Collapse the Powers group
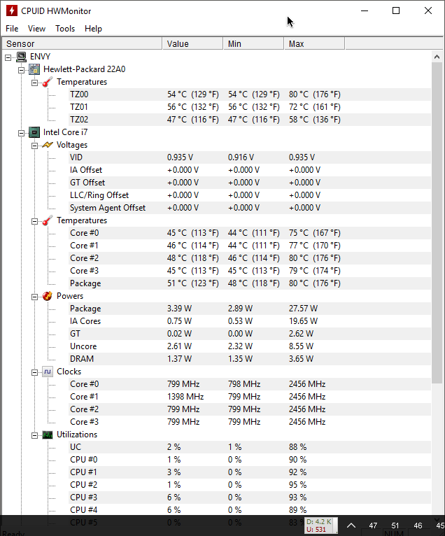Image resolution: width=445 pixels, height=536 pixels. pyautogui.click(x=34, y=297)
